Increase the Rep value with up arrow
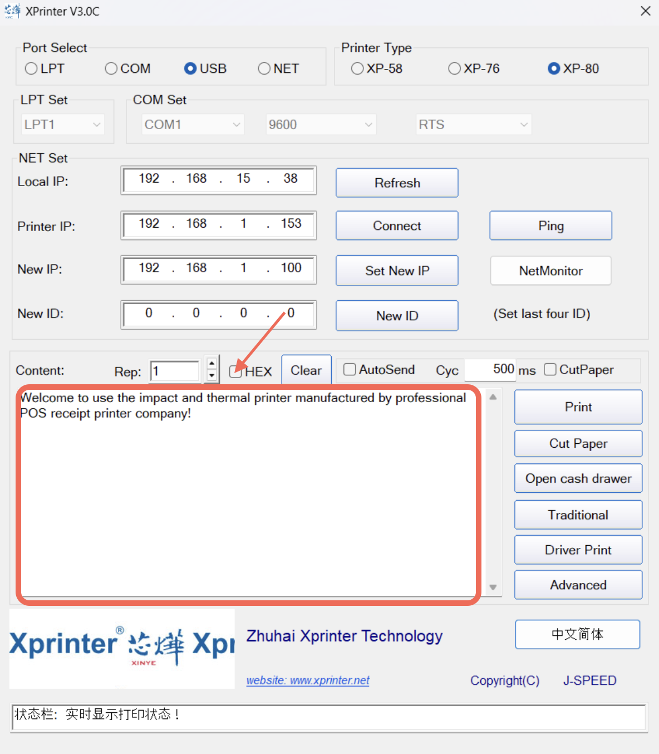The image size is (659, 754). (212, 364)
